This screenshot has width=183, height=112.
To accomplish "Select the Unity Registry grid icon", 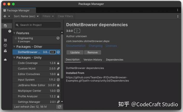I will coord(5,40).
